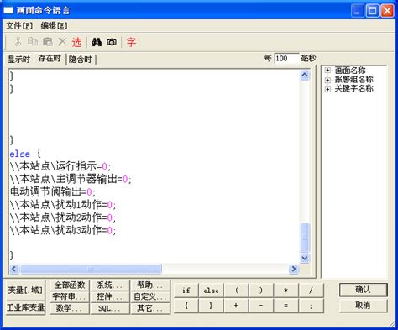Image resolution: width=398 pixels, height=330 pixels.
Task: Insert left parenthesis '(' button
Action: [x=236, y=291]
